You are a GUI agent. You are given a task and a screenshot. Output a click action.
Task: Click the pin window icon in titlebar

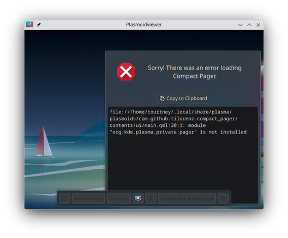click(39, 25)
